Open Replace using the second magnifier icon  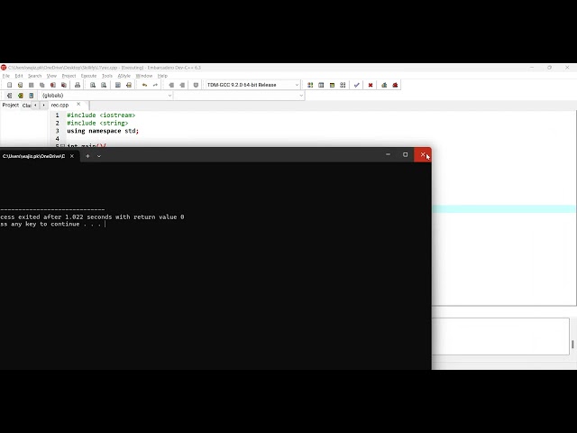click(x=104, y=85)
